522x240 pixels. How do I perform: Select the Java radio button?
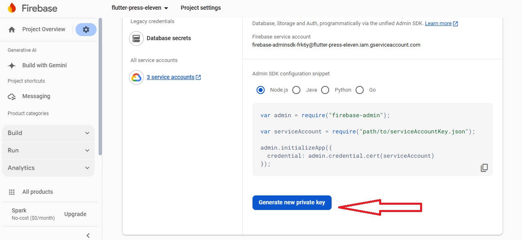coord(296,90)
